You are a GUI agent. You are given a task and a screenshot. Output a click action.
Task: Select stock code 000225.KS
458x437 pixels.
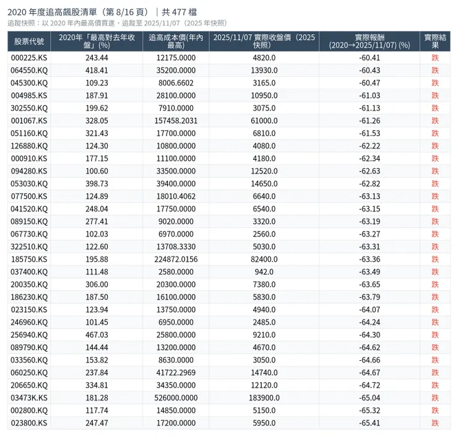pos(29,58)
